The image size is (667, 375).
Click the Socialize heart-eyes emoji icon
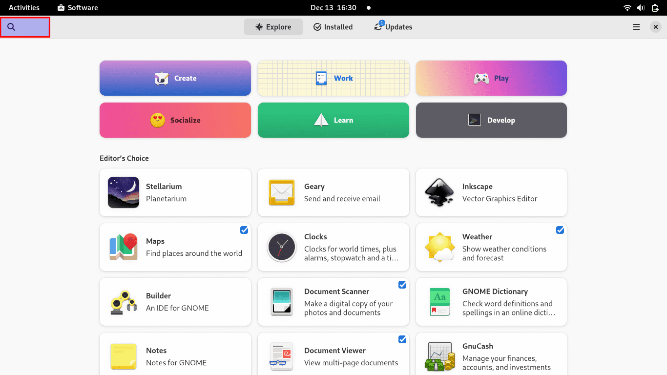coord(158,120)
